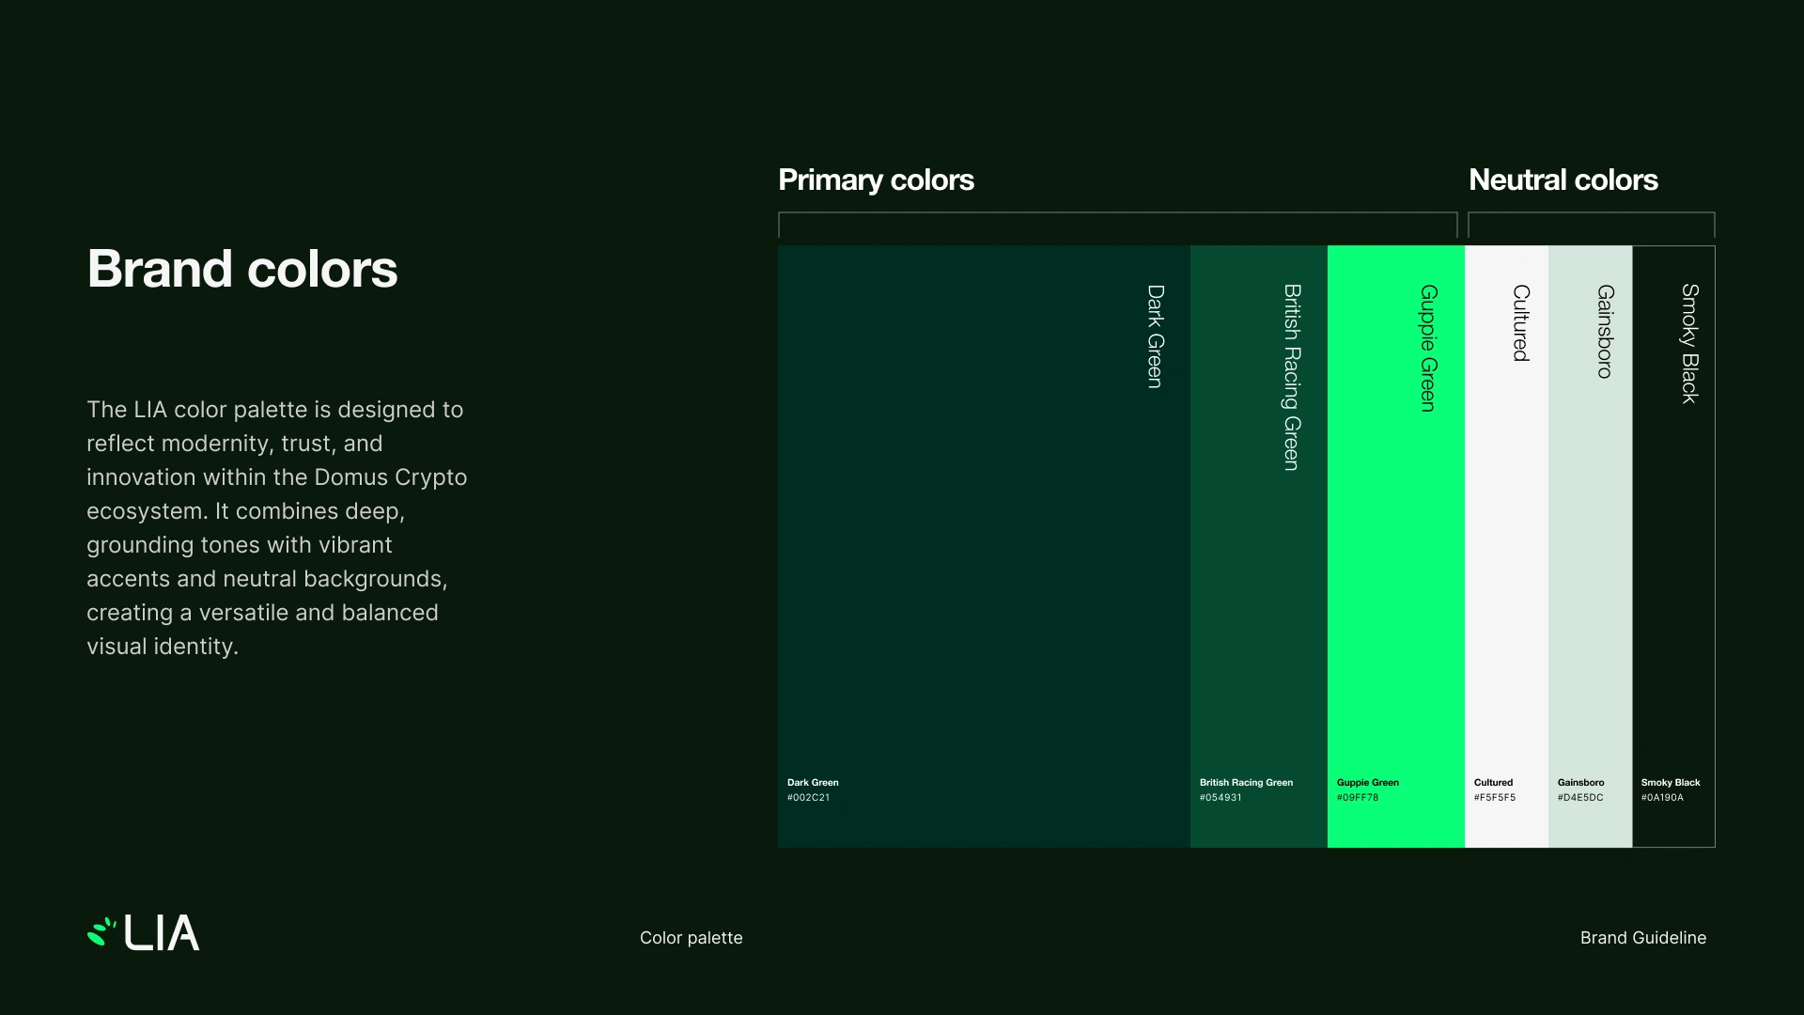Screen dimensions: 1804x1015
Task: Click the Dark Green color swatch
Action: coord(983,545)
